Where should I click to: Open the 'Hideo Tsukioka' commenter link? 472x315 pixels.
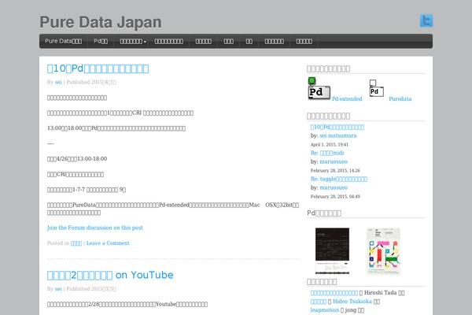pyautogui.click(x=352, y=302)
